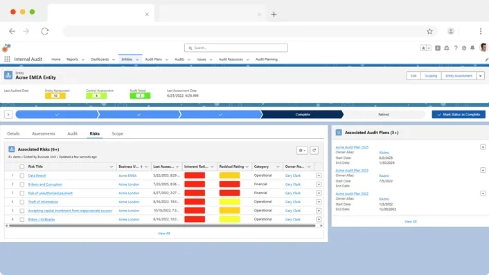Open Risk Title column header menu

point(112,167)
